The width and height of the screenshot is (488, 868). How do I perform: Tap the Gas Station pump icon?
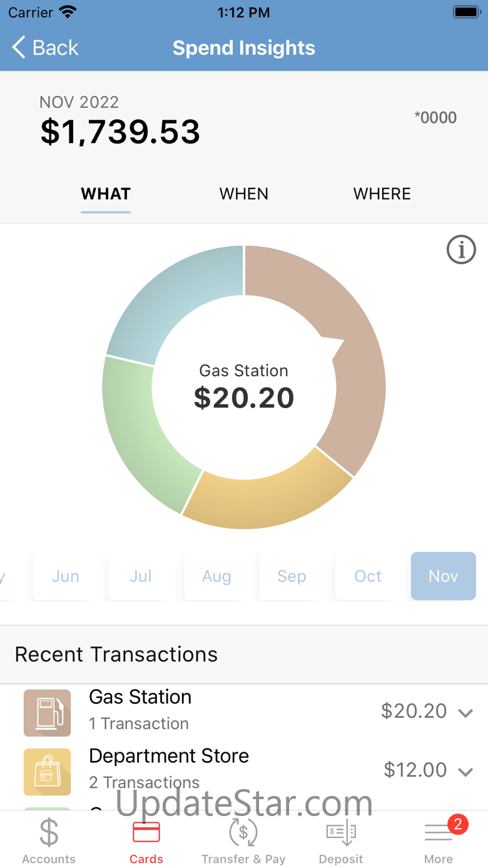point(48,713)
